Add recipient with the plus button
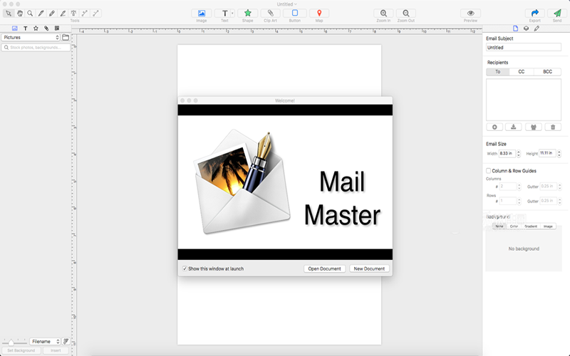Image resolution: width=570 pixels, height=356 pixels. click(x=494, y=127)
